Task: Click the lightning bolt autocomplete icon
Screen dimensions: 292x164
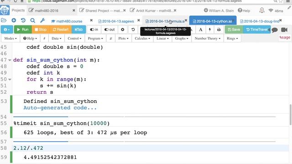Action: (x=210, y=30)
